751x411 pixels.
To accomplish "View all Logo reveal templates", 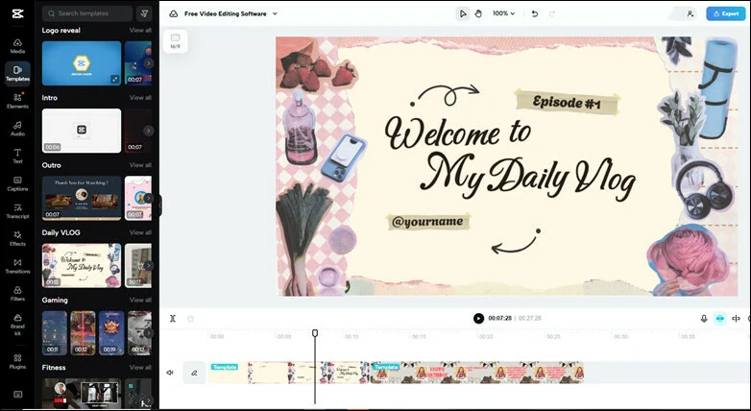I will 140,30.
